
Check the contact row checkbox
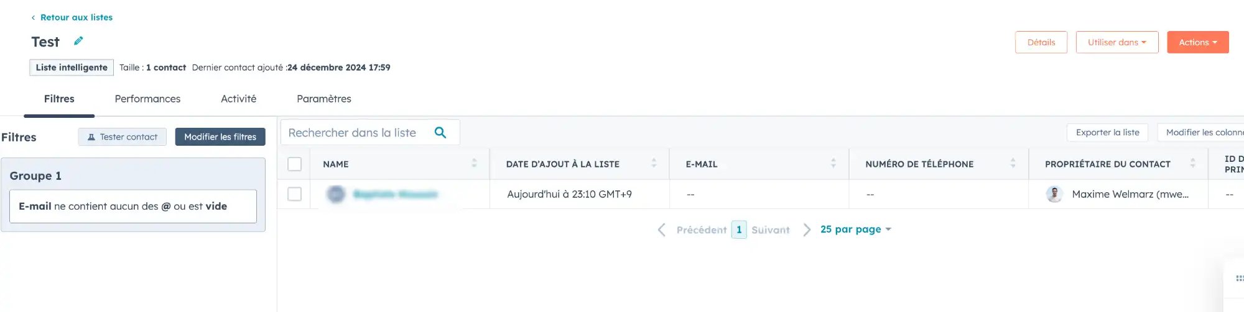coord(295,194)
